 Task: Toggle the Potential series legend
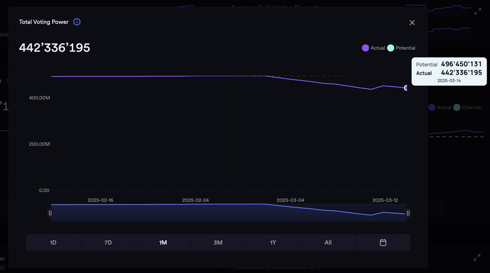coord(401,48)
